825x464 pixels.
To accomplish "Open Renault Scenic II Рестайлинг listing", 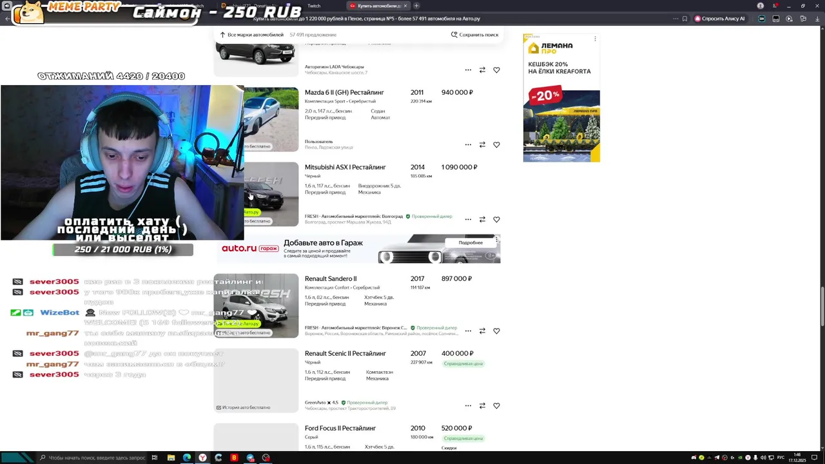I will tap(345, 353).
